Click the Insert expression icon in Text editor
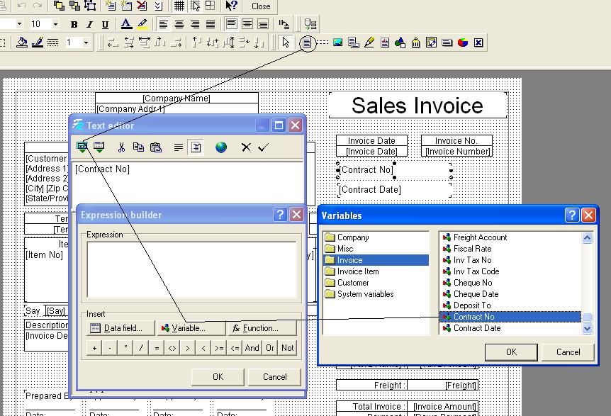611x416 pixels. tap(83, 147)
